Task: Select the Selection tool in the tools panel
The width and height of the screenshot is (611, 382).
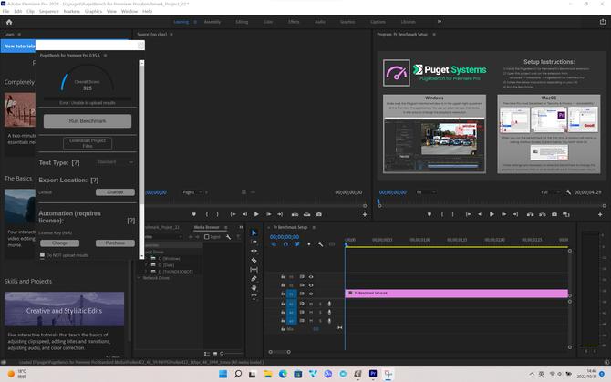Action: click(x=254, y=233)
